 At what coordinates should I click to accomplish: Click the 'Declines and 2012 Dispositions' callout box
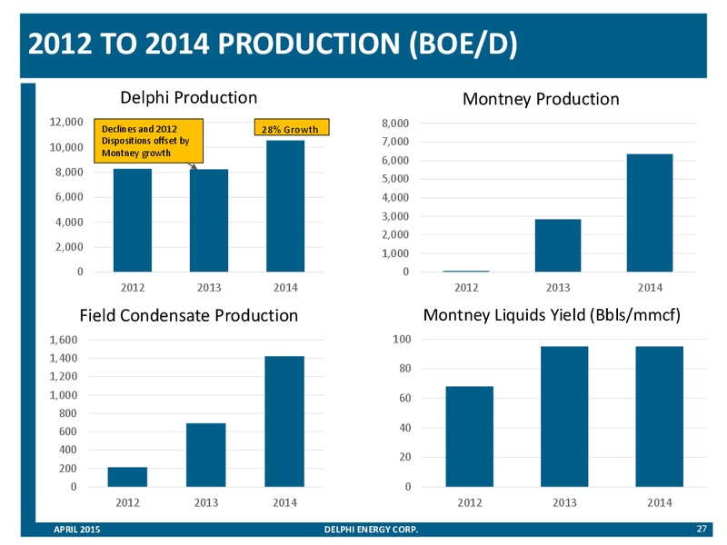click(x=148, y=141)
